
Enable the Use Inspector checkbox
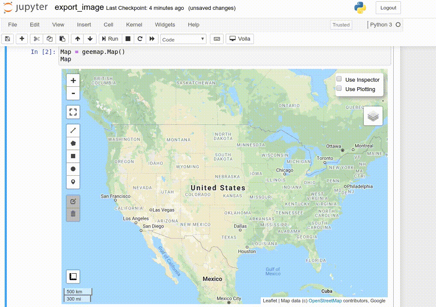coord(339,79)
